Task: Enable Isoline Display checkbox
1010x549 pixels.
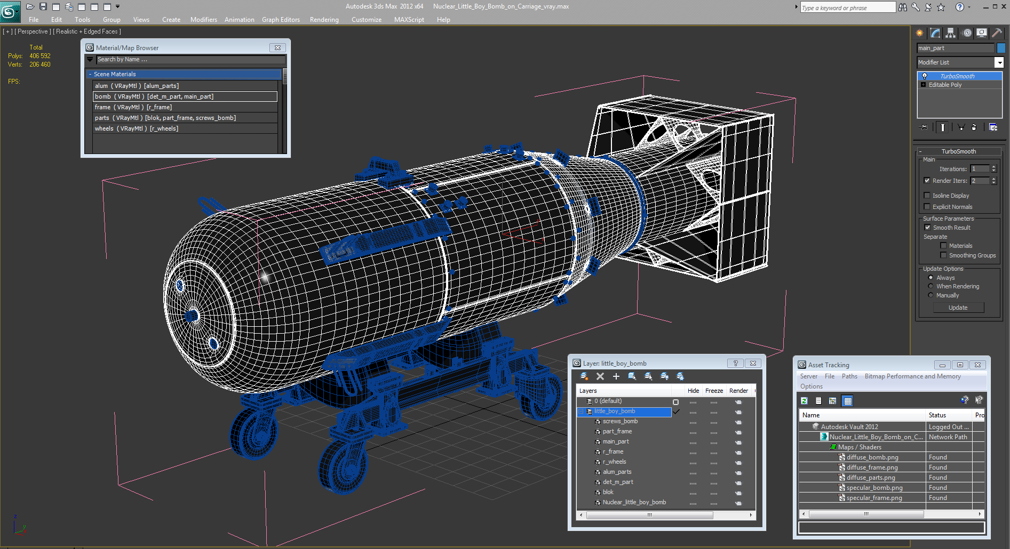Action: pyautogui.click(x=927, y=196)
